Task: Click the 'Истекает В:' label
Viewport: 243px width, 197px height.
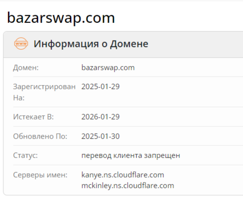Action: [33, 117]
